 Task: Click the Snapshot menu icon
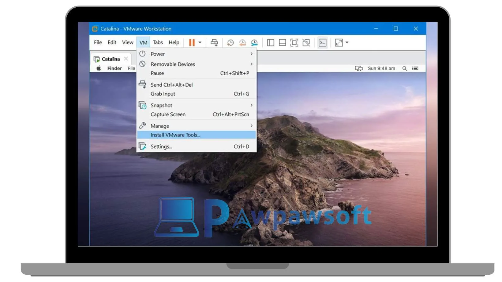tap(142, 105)
